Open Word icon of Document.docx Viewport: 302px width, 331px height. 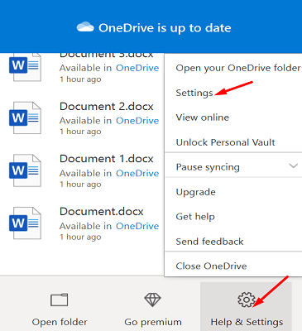[25, 223]
